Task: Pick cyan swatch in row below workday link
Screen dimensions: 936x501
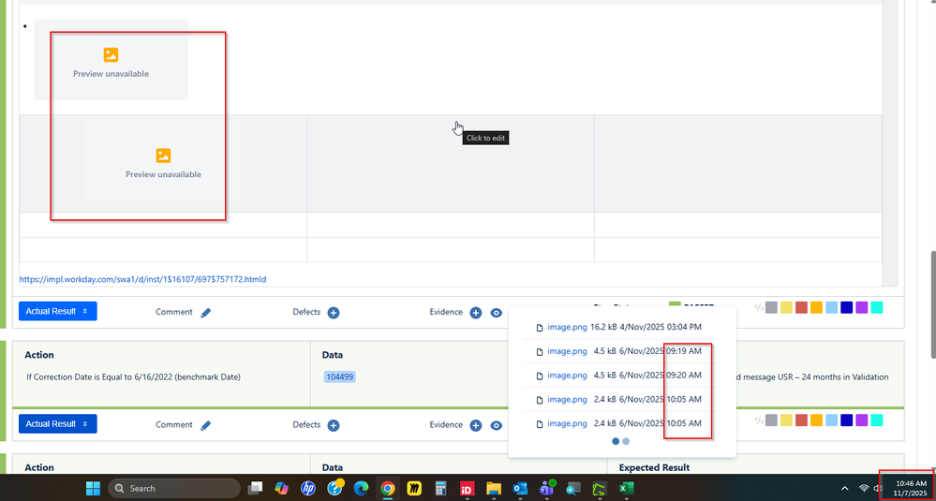Action: [876, 308]
